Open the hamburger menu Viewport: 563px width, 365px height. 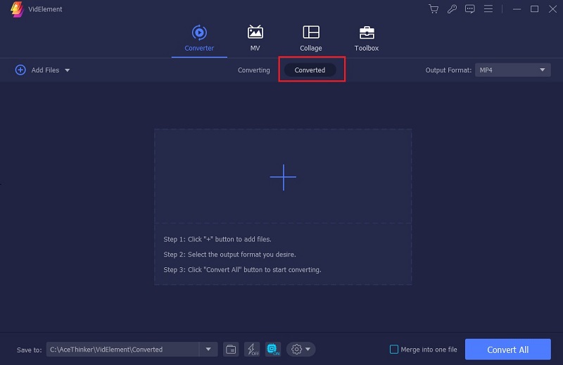pyautogui.click(x=488, y=9)
